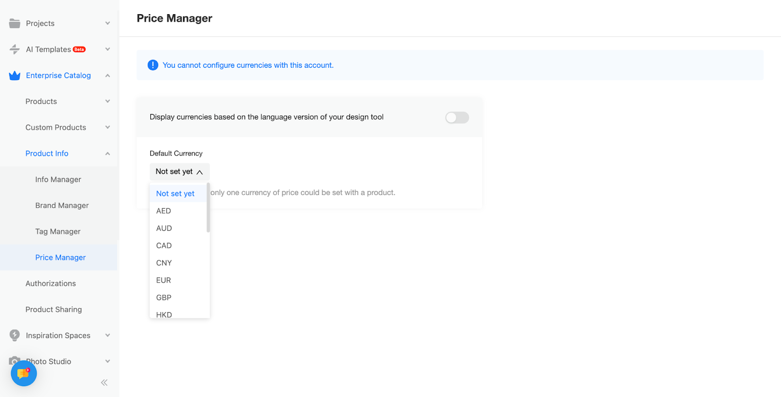Click the AI Templates icon
781x397 pixels.
coord(15,49)
